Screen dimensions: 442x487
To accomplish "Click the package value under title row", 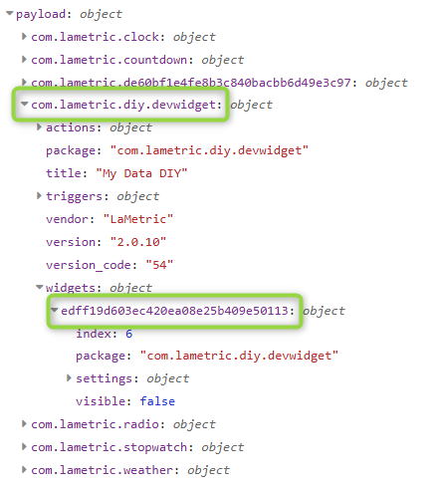I will tap(209, 150).
